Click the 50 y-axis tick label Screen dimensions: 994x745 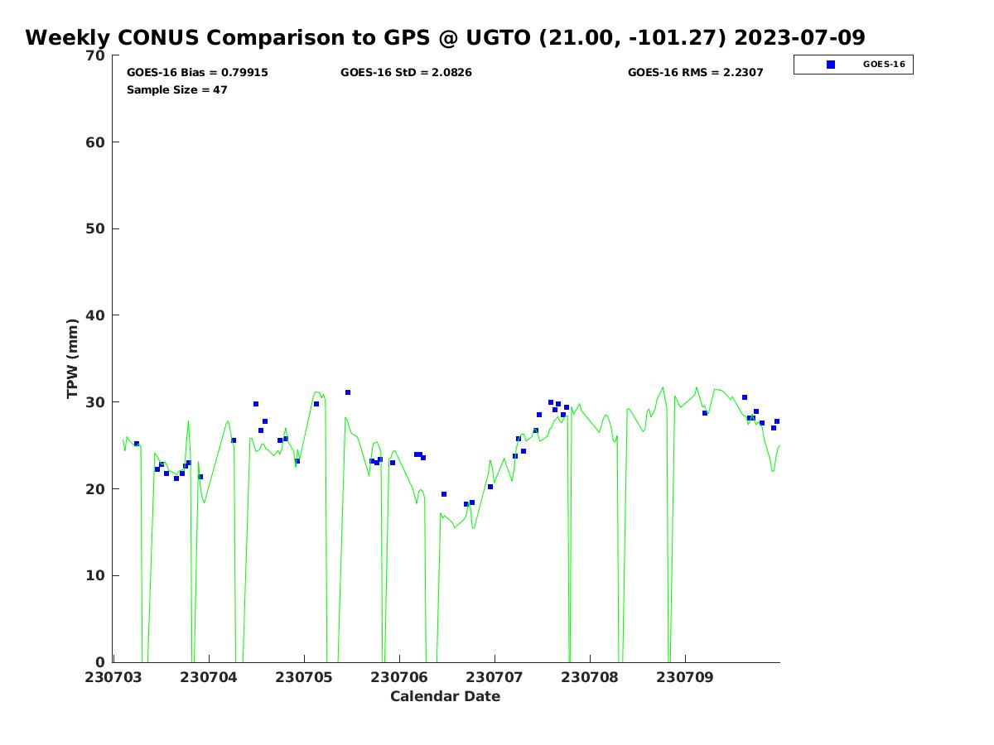[x=96, y=228]
